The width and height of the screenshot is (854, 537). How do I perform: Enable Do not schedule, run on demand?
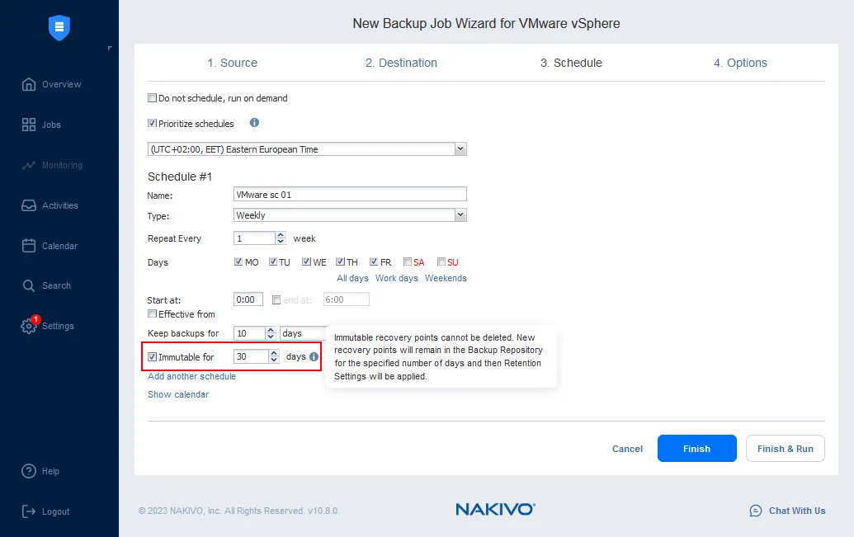152,98
